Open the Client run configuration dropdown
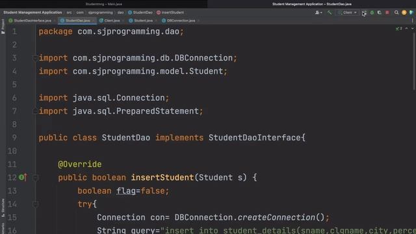Image resolution: width=416 pixels, height=234 pixels. (x=347, y=12)
